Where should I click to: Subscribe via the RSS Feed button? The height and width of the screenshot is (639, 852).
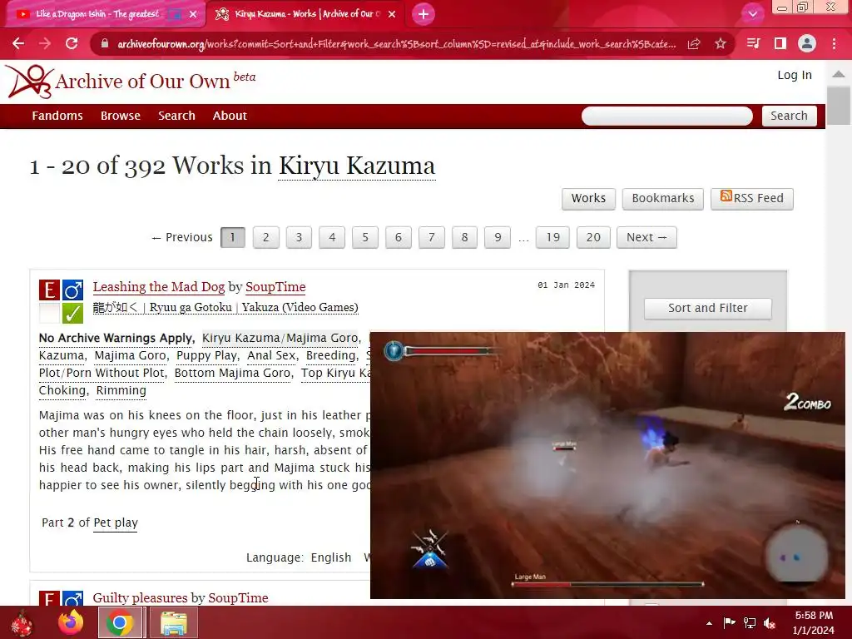tap(751, 198)
